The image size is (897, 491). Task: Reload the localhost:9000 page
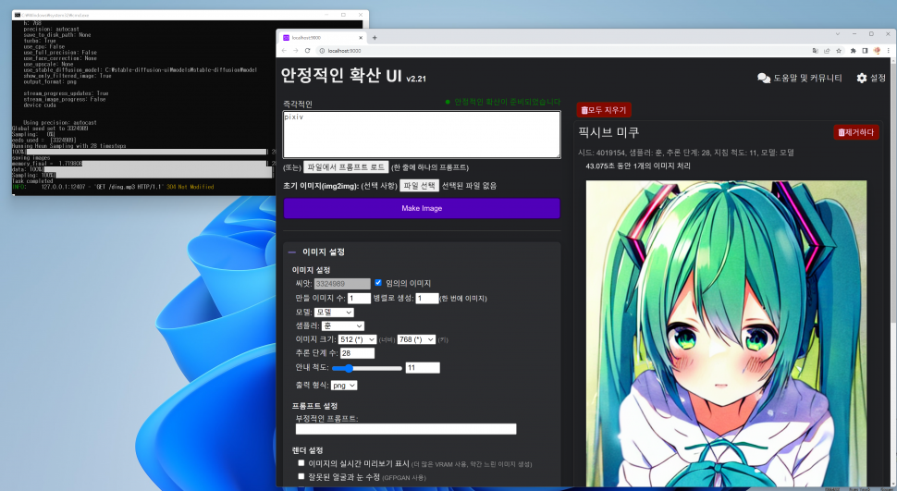[307, 50]
